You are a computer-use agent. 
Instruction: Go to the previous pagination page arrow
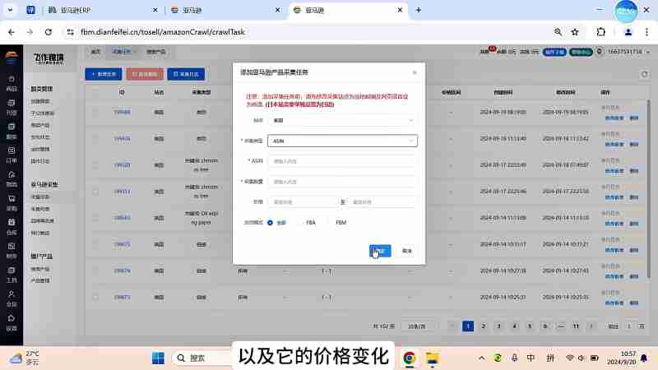(x=452, y=326)
